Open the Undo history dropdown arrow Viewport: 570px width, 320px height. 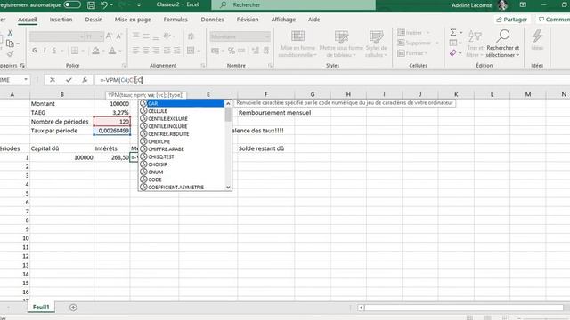click(x=111, y=5)
